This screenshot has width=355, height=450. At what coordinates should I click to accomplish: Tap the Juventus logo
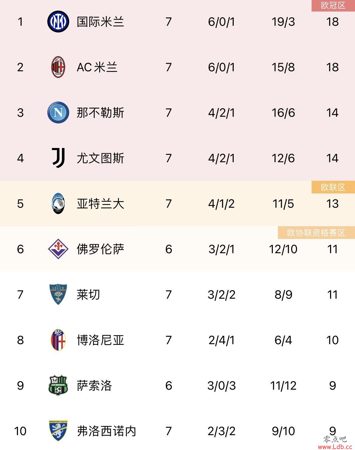pos(58,158)
